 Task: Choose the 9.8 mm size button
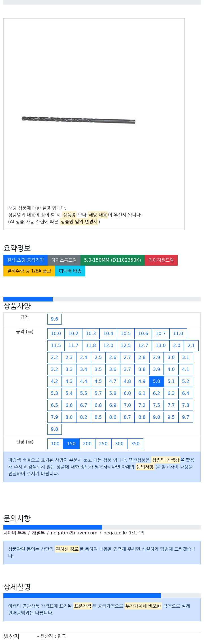click(54, 429)
